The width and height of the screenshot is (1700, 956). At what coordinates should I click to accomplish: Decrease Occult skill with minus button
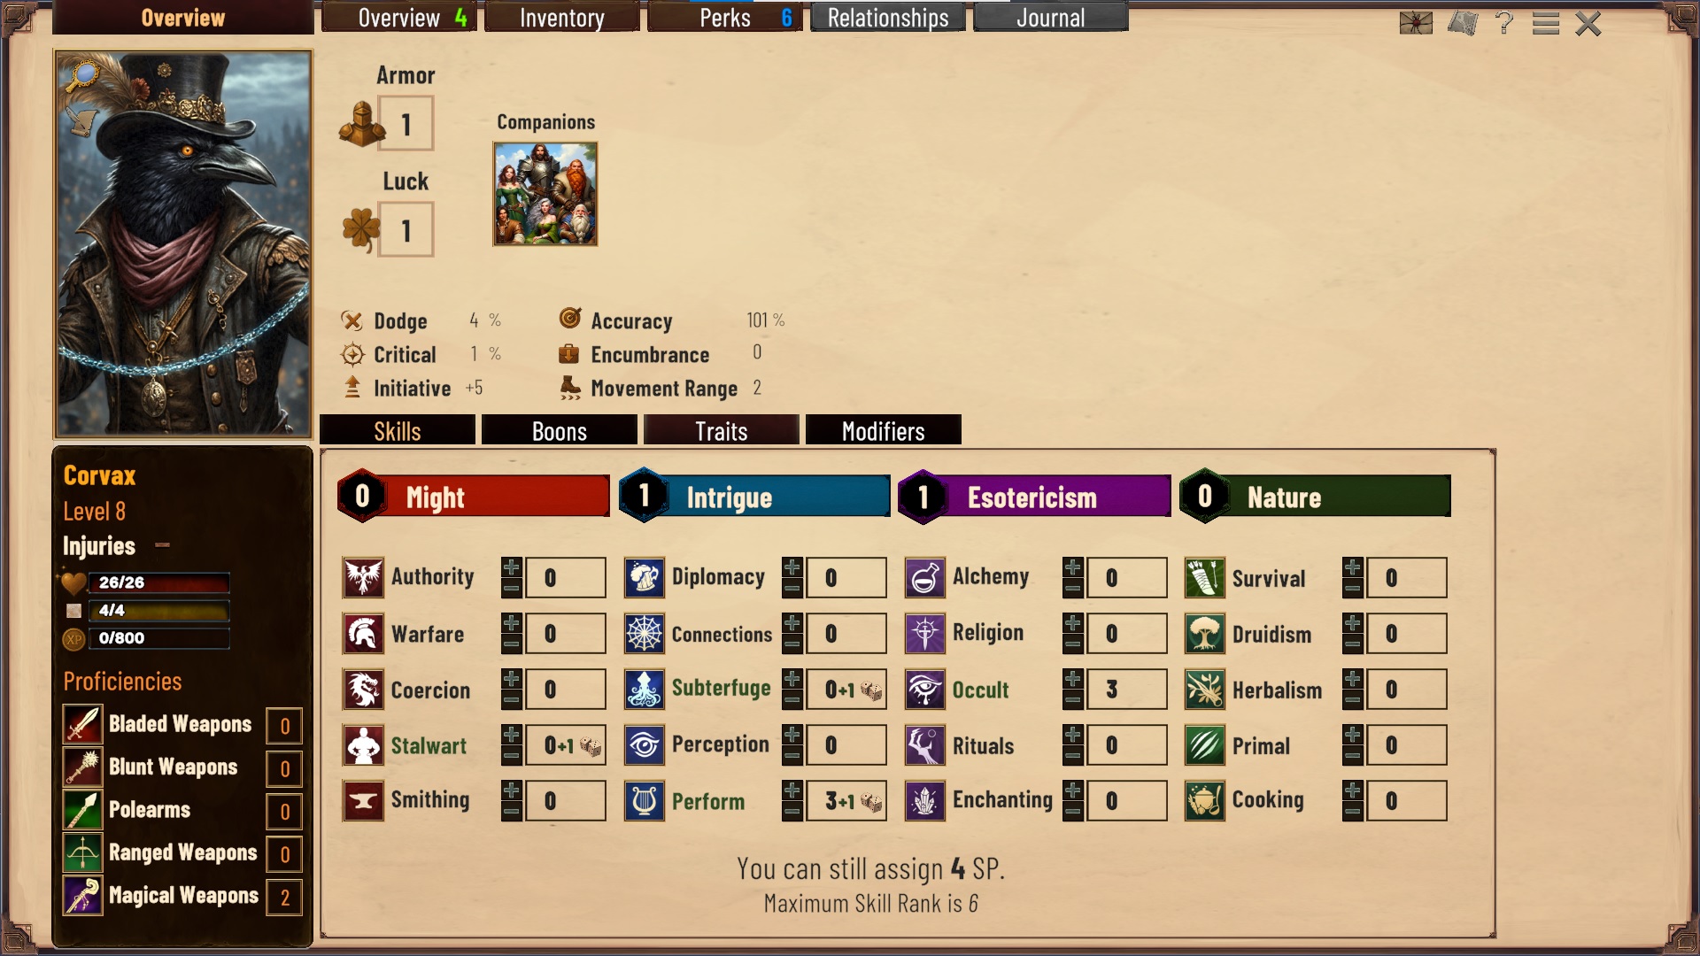pyautogui.click(x=1073, y=700)
